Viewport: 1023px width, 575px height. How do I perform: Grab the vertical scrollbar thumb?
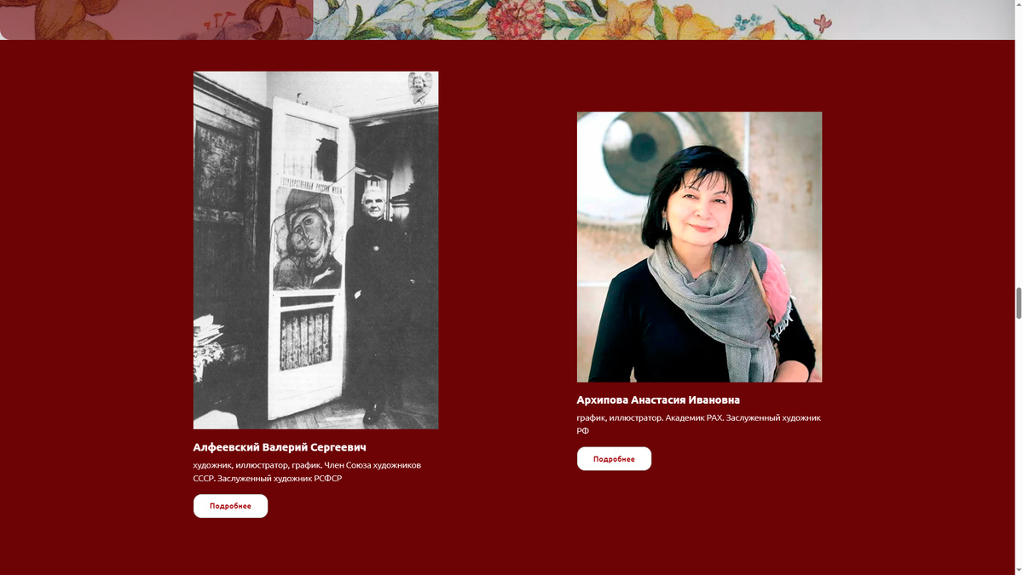pos(1018,303)
